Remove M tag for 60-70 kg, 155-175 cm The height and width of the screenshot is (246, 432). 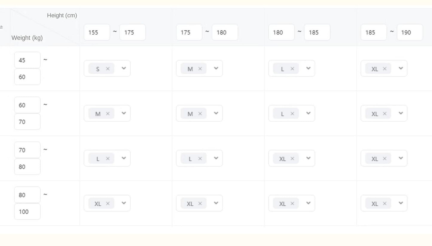[x=108, y=114]
